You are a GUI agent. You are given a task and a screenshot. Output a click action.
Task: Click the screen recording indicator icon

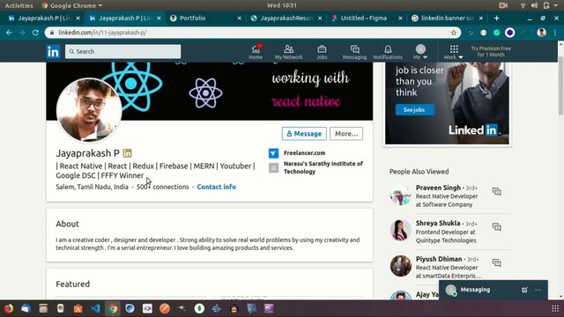(x=503, y=5)
